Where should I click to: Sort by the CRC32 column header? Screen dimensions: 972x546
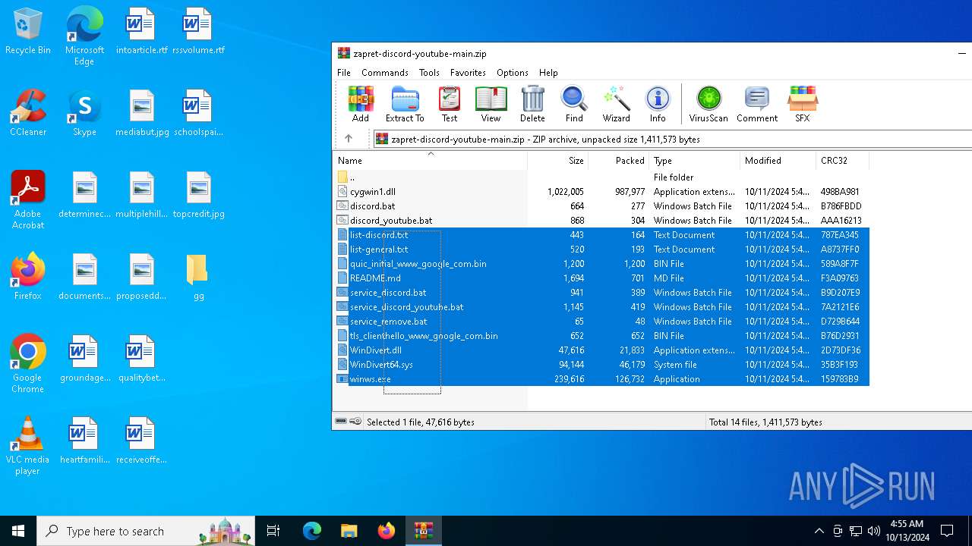tap(843, 161)
